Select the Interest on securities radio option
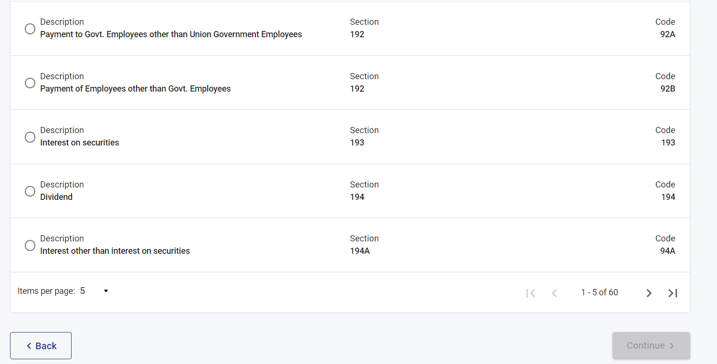The image size is (717, 364). click(x=30, y=137)
